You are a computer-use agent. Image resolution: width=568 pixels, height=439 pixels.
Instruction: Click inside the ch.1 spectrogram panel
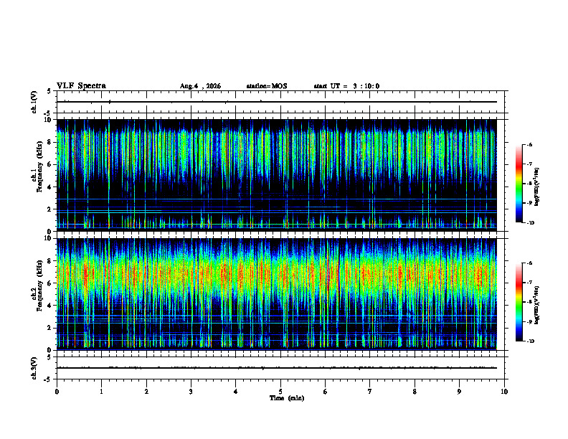[x=277, y=175]
